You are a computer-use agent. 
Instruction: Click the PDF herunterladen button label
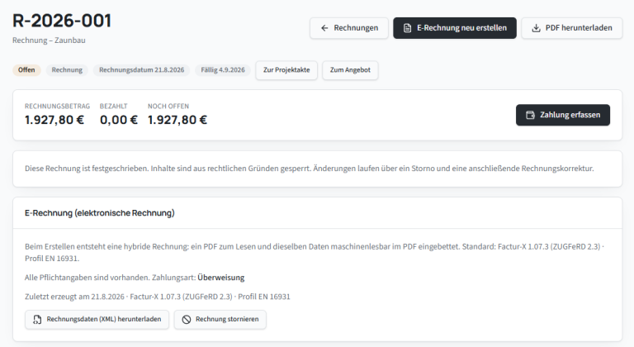pos(579,28)
